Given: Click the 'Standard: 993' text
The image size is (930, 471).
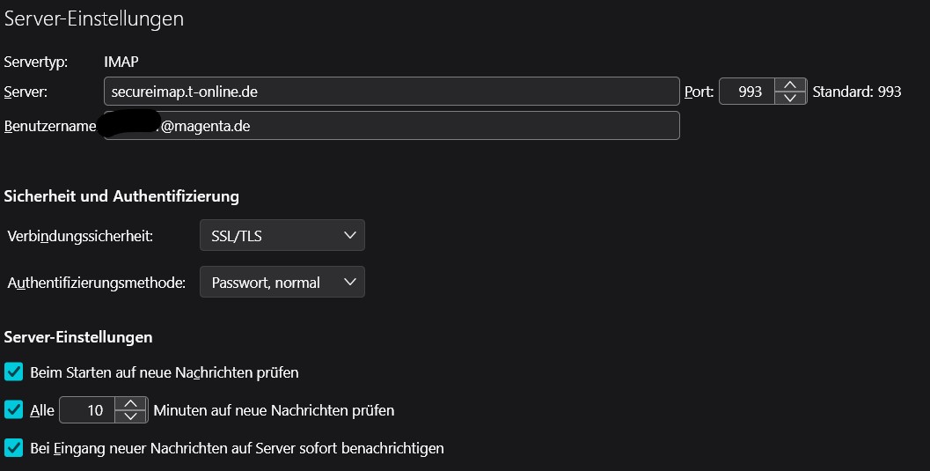Looking at the screenshot, I should click(x=857, y=92).
